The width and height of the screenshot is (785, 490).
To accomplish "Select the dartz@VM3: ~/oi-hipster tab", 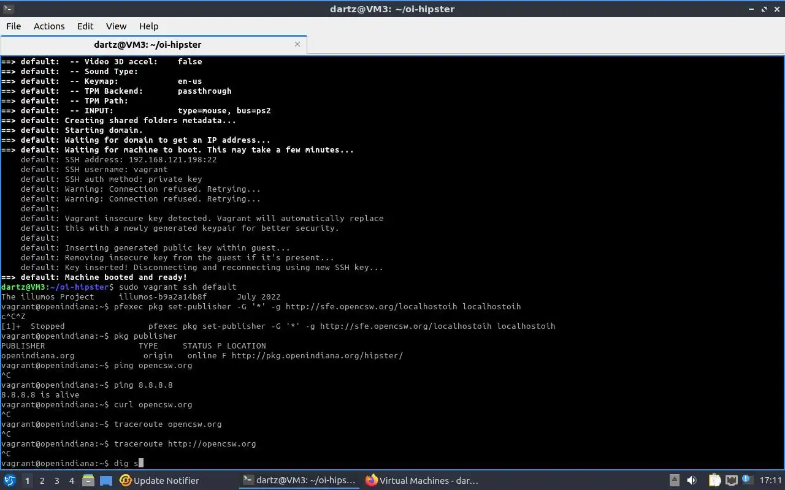I will (x=147, y=44).
